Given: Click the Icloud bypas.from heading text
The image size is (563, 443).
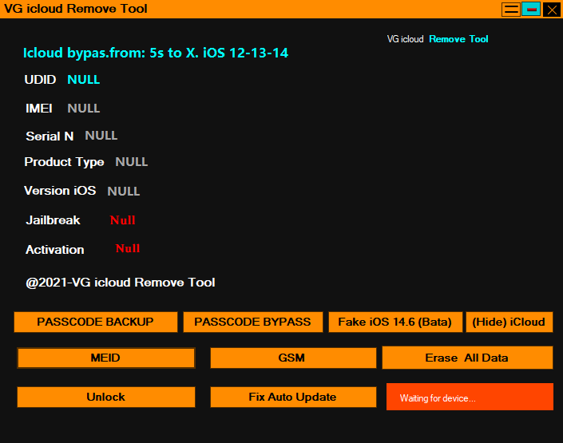Looking at the screenshot, I should coord(156,53).
